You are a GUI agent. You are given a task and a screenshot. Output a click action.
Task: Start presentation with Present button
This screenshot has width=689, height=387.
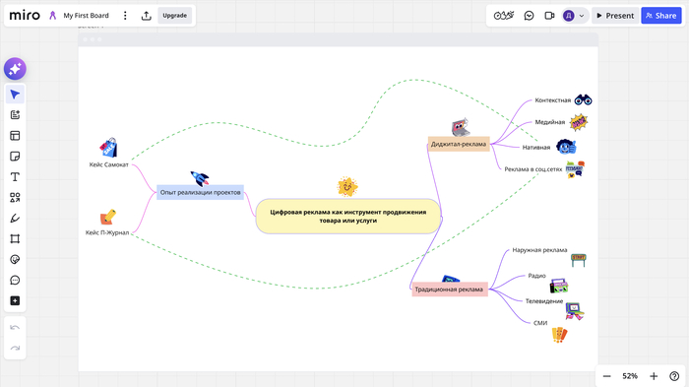pos(615,16)
